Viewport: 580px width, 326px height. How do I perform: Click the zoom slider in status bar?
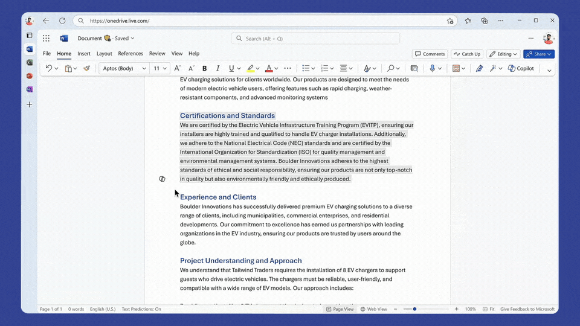pyautogui.click(x=414, y=309)
